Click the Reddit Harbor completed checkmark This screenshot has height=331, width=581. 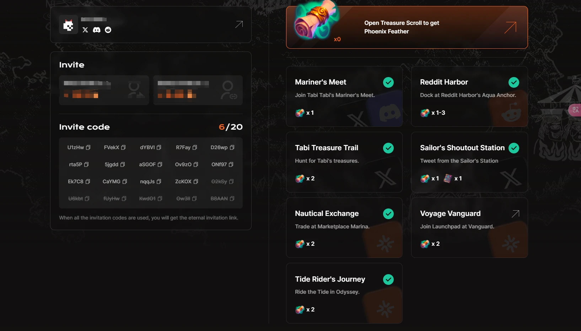click(513, 82)
